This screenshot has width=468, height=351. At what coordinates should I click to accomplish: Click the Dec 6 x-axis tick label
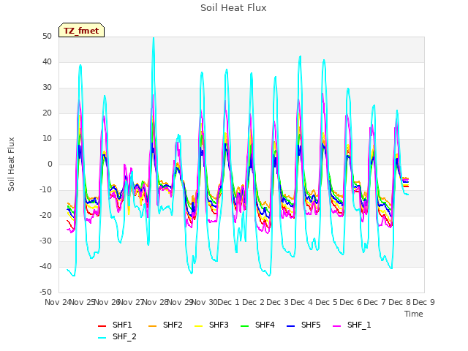pos(350,303)
